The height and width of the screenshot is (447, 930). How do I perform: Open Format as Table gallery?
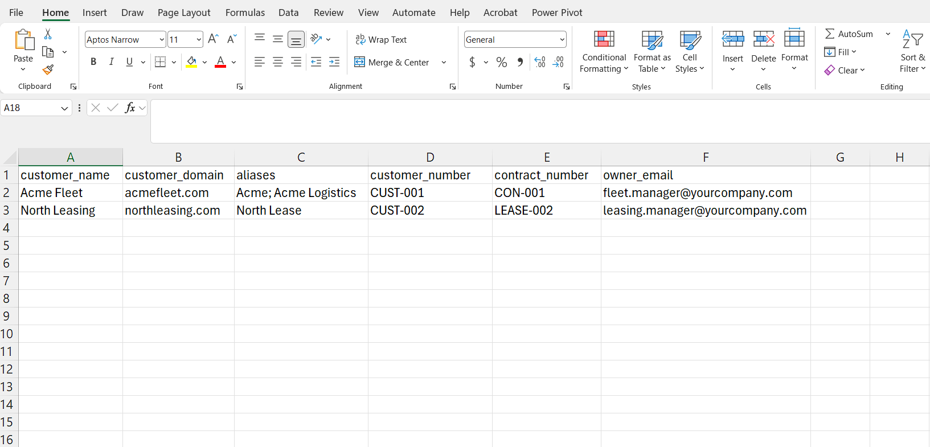pos(652,52)
